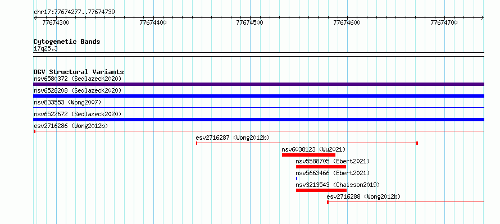500x224 pixels.
Task: Select the red nsv5588705 variant bar
Action: pos(321,167)
